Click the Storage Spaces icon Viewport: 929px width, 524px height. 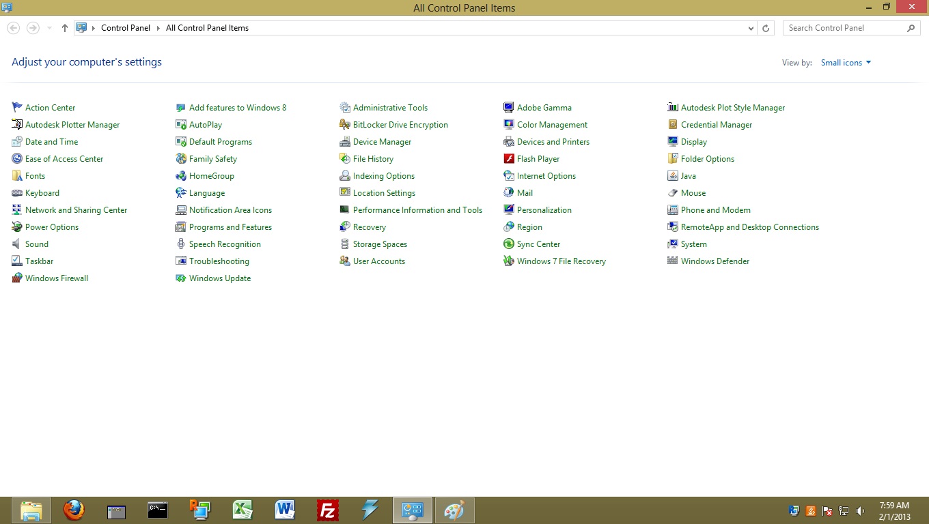tap(345, 244)
